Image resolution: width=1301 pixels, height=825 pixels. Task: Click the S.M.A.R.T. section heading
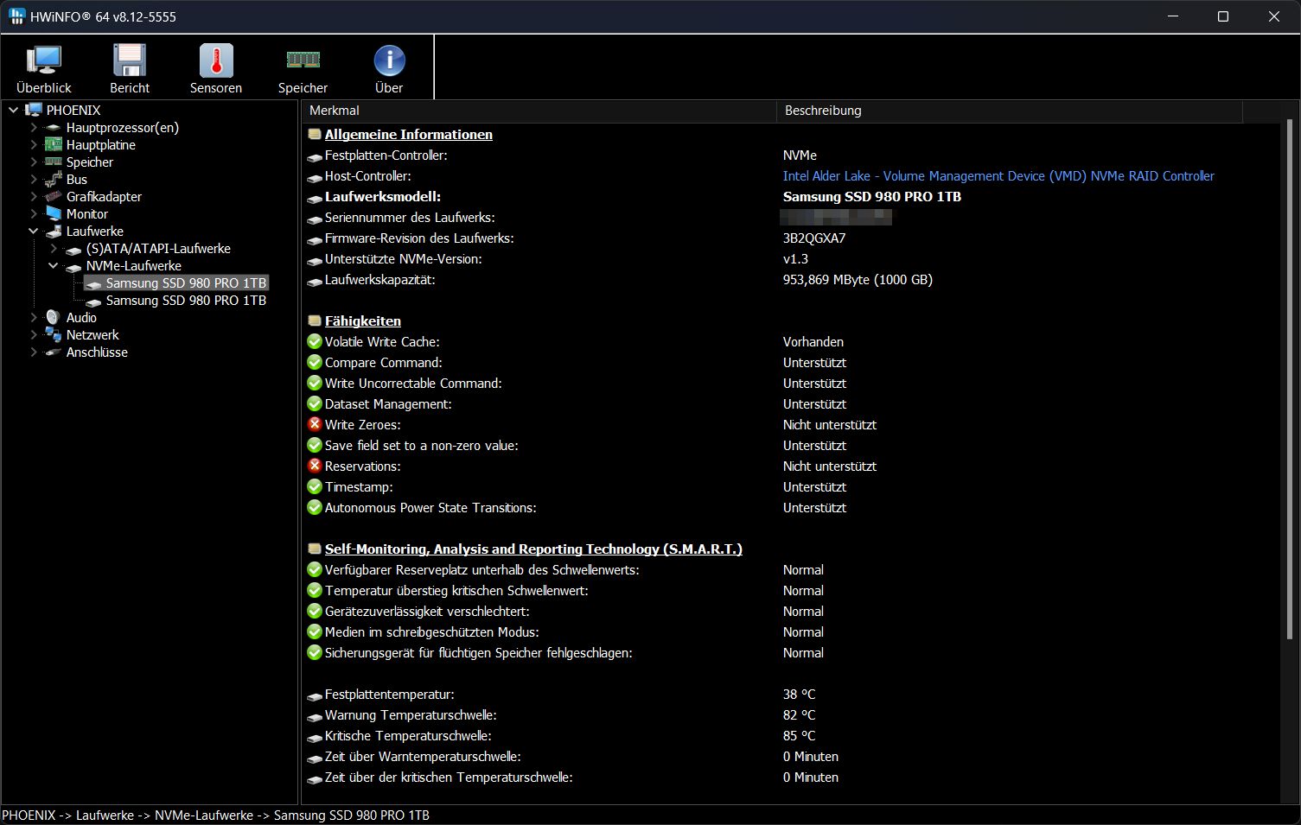tap(533, 549)
